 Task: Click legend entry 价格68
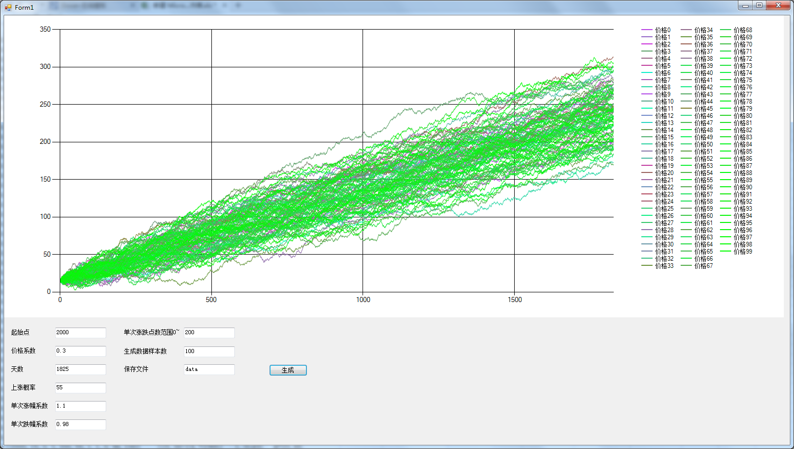point(736,30)
